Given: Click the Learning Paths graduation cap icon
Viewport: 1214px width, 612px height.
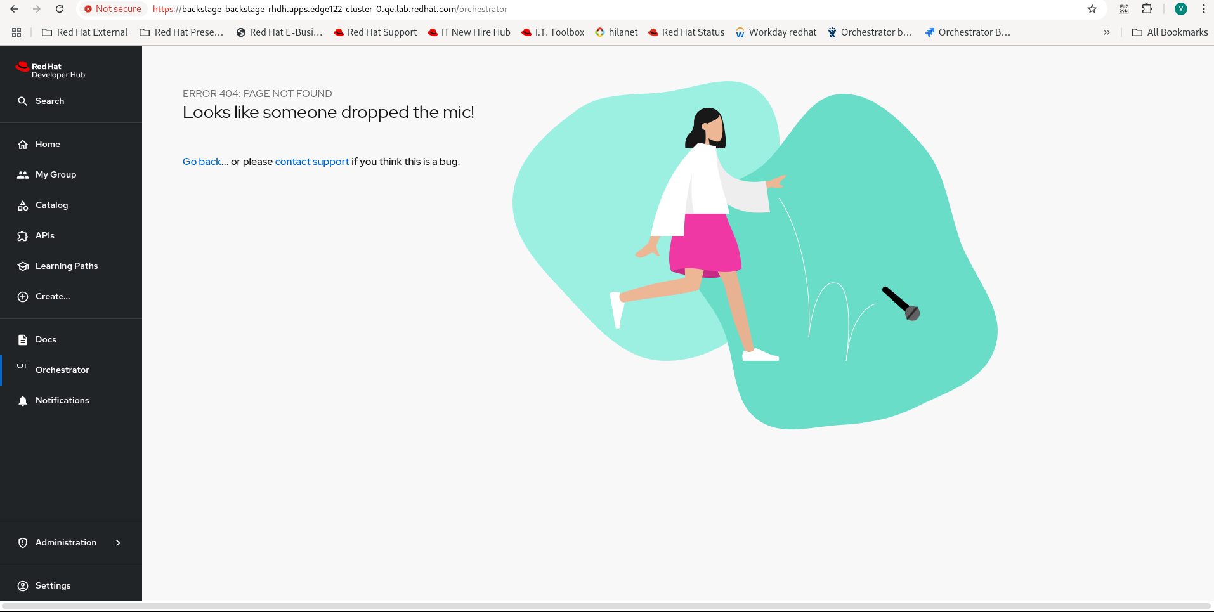Looking at the screenshot, I should (x=23, y=266).
